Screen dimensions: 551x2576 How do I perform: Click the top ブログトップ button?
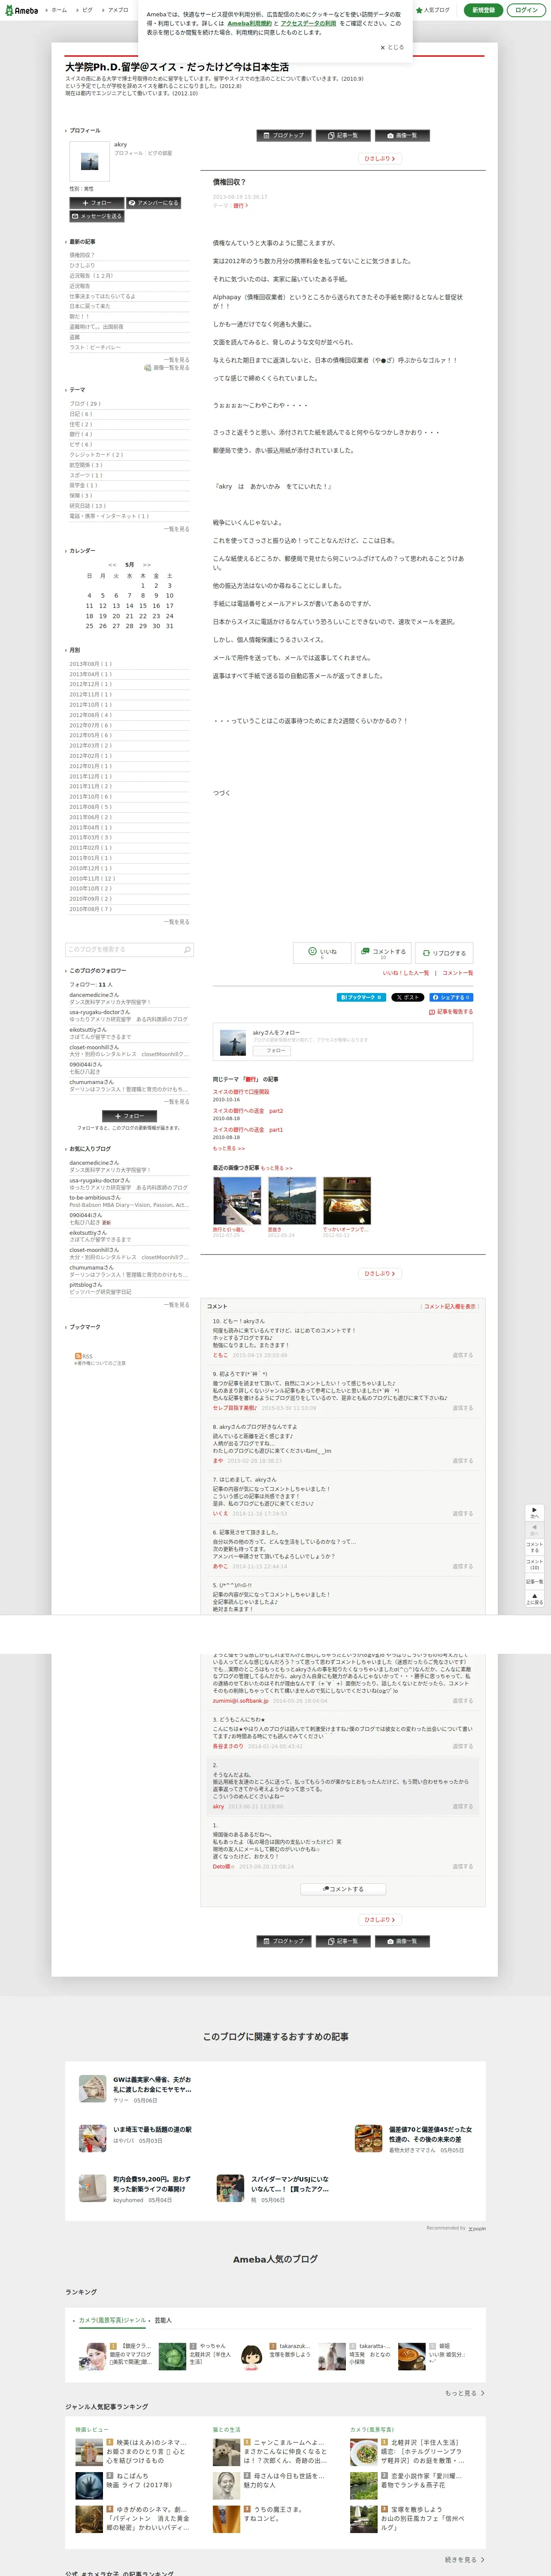[284, 135]
